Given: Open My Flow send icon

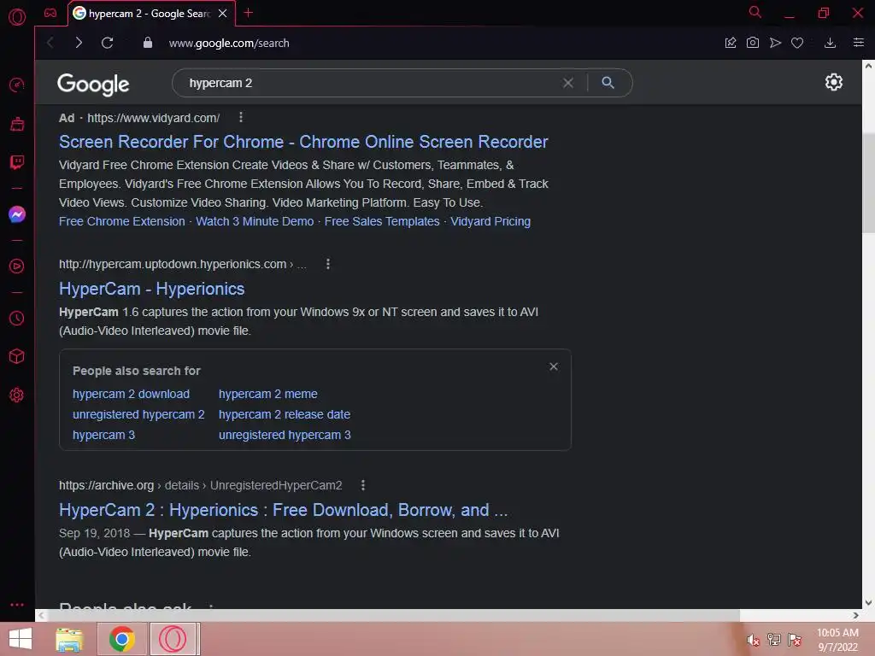Looking at the screenshot, I should 775,43.
